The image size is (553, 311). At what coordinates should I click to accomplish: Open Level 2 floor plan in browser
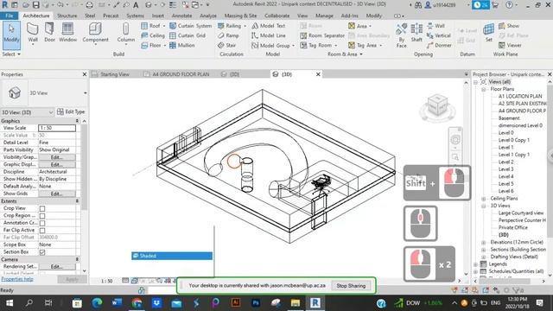click(505, 162)
